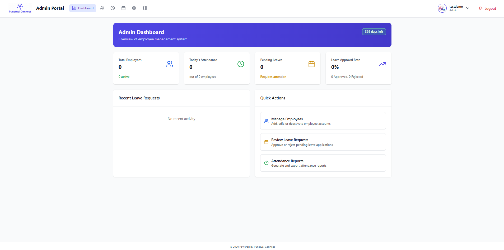This screenshot has height=250, width=504.
Task: Open the reports notebook icon in navbar
Action: click(x=144, y=8)
